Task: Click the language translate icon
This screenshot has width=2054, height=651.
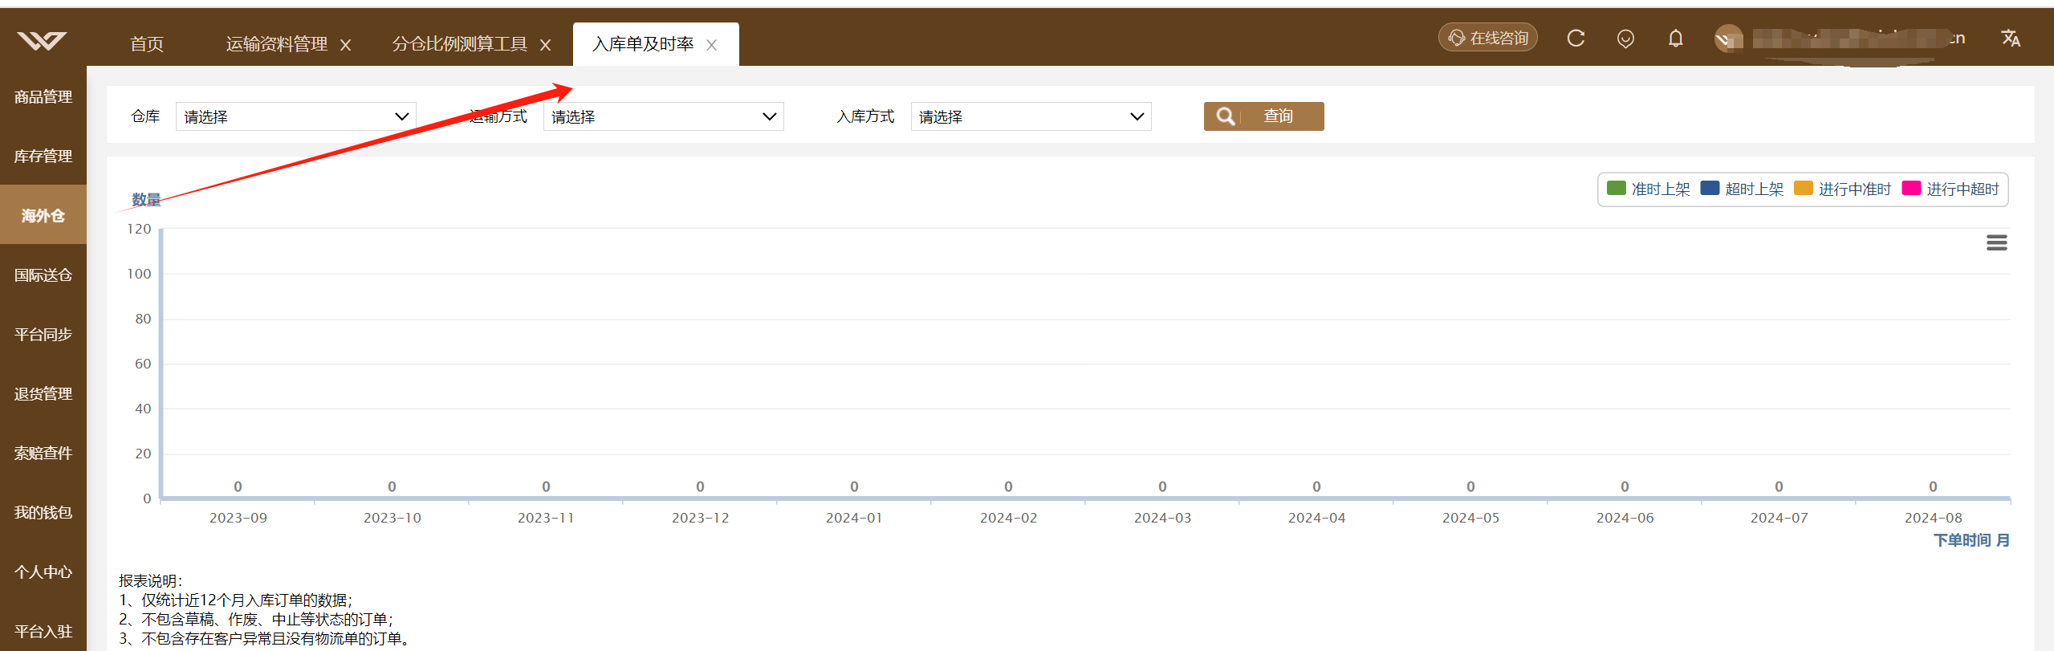Action: pyautogui.click(x=2010, y=38)
